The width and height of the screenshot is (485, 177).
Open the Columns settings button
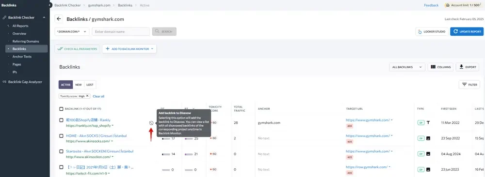441,67
